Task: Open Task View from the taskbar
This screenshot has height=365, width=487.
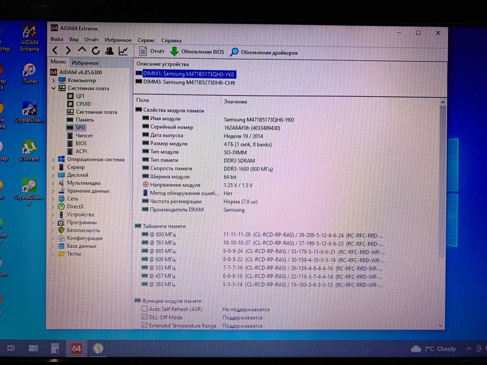Action: [x=11, y=348]
